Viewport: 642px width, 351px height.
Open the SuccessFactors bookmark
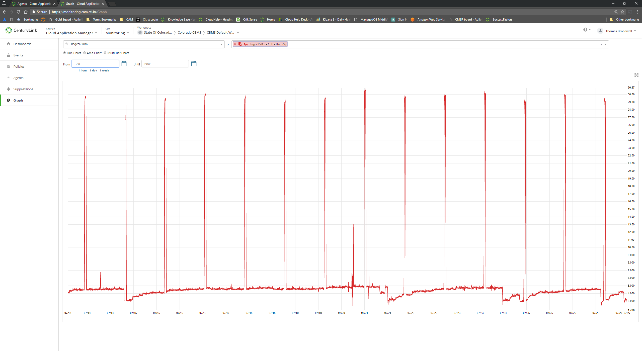click(499, 20)
